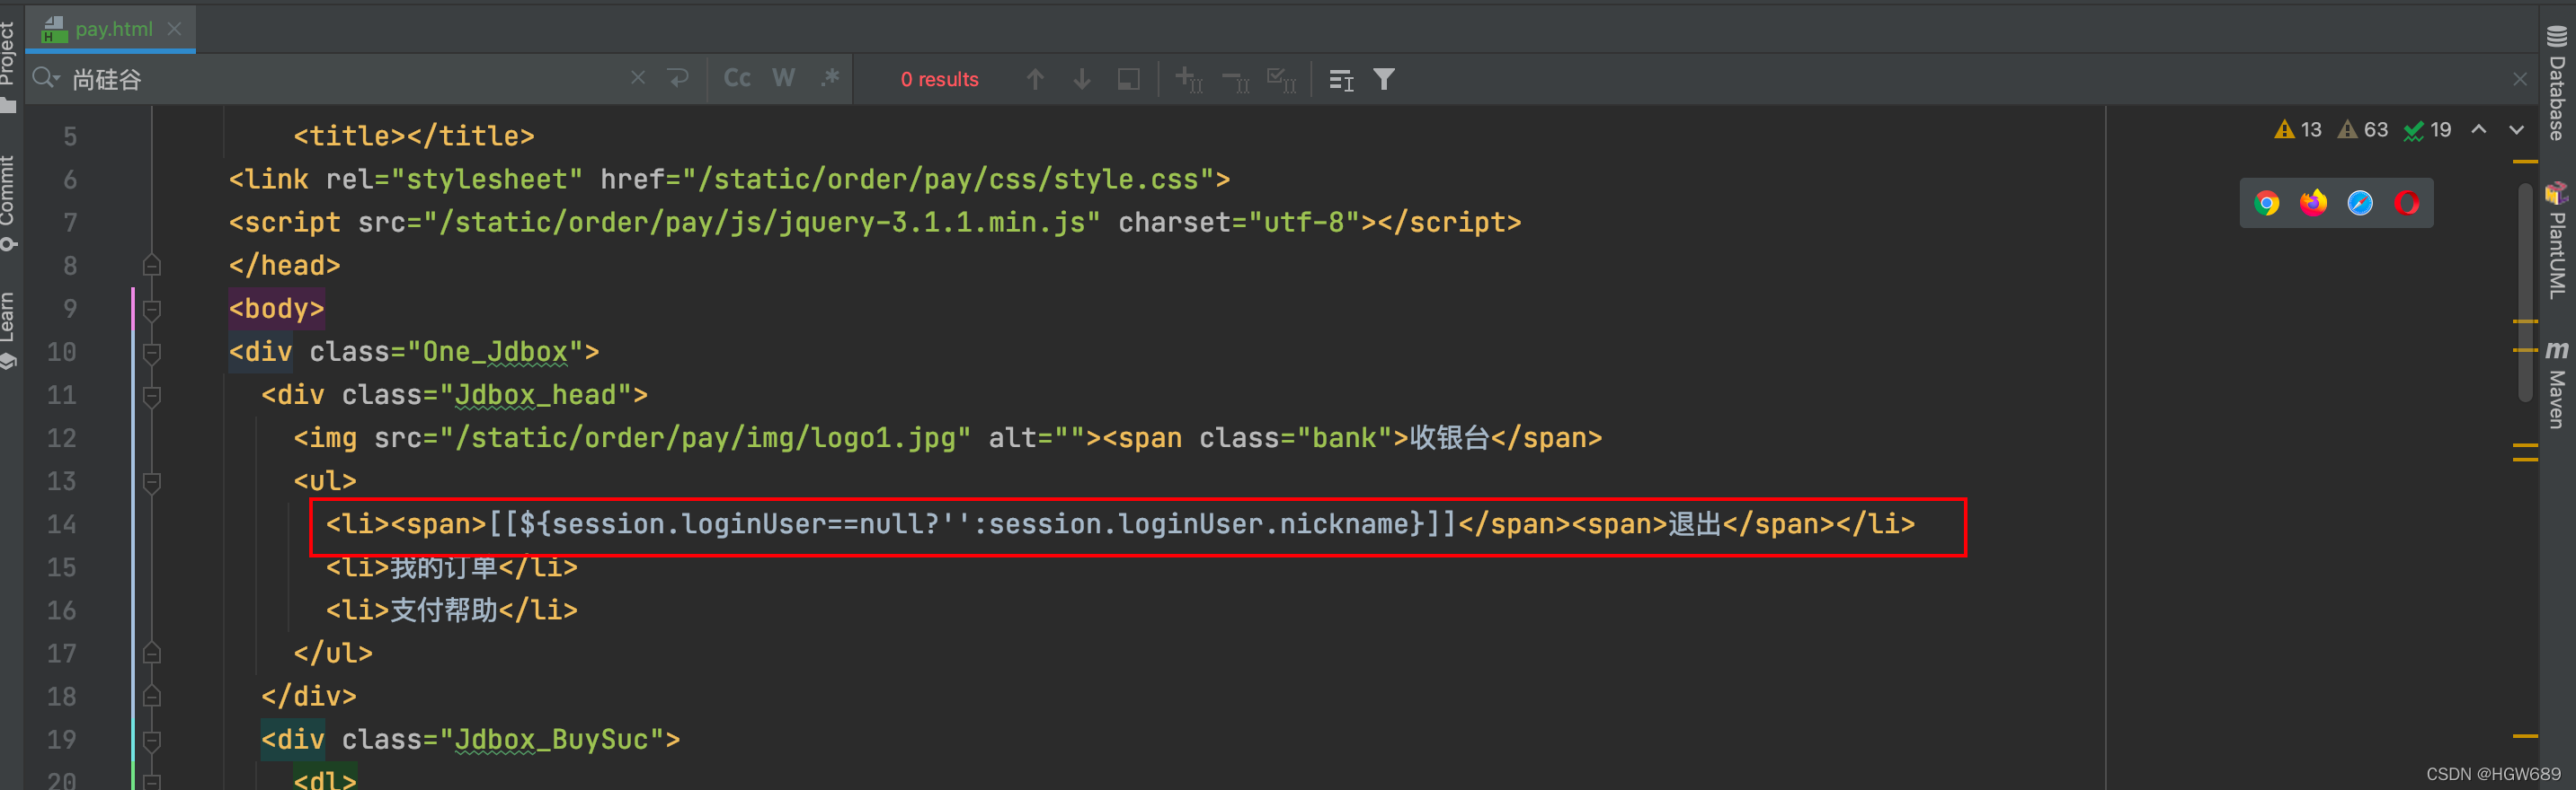
Task: Jump to next highlighted error arrow
Action: point(2516,130)
